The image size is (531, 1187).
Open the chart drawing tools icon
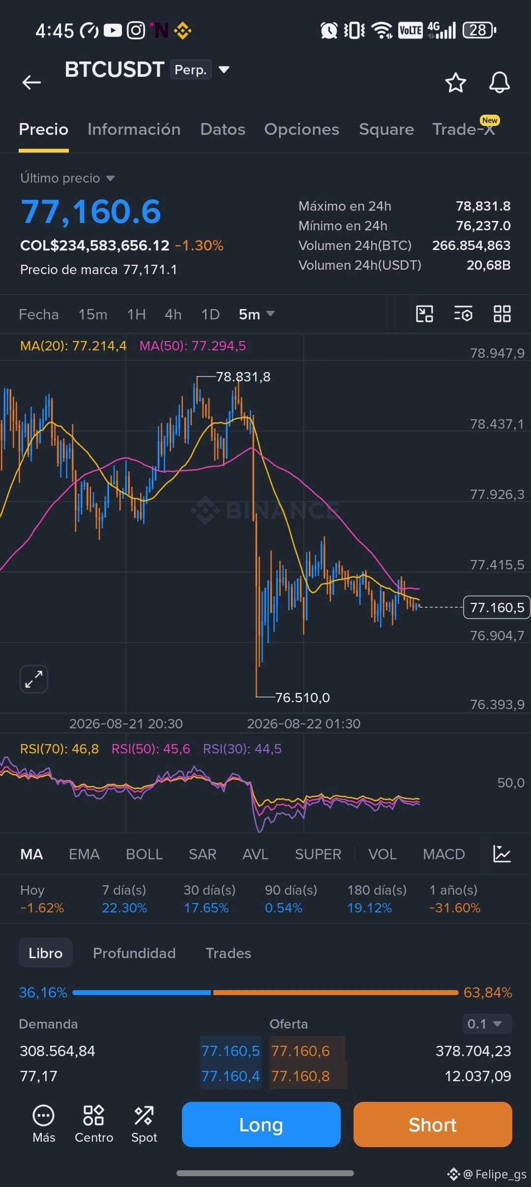pos(424,314)
